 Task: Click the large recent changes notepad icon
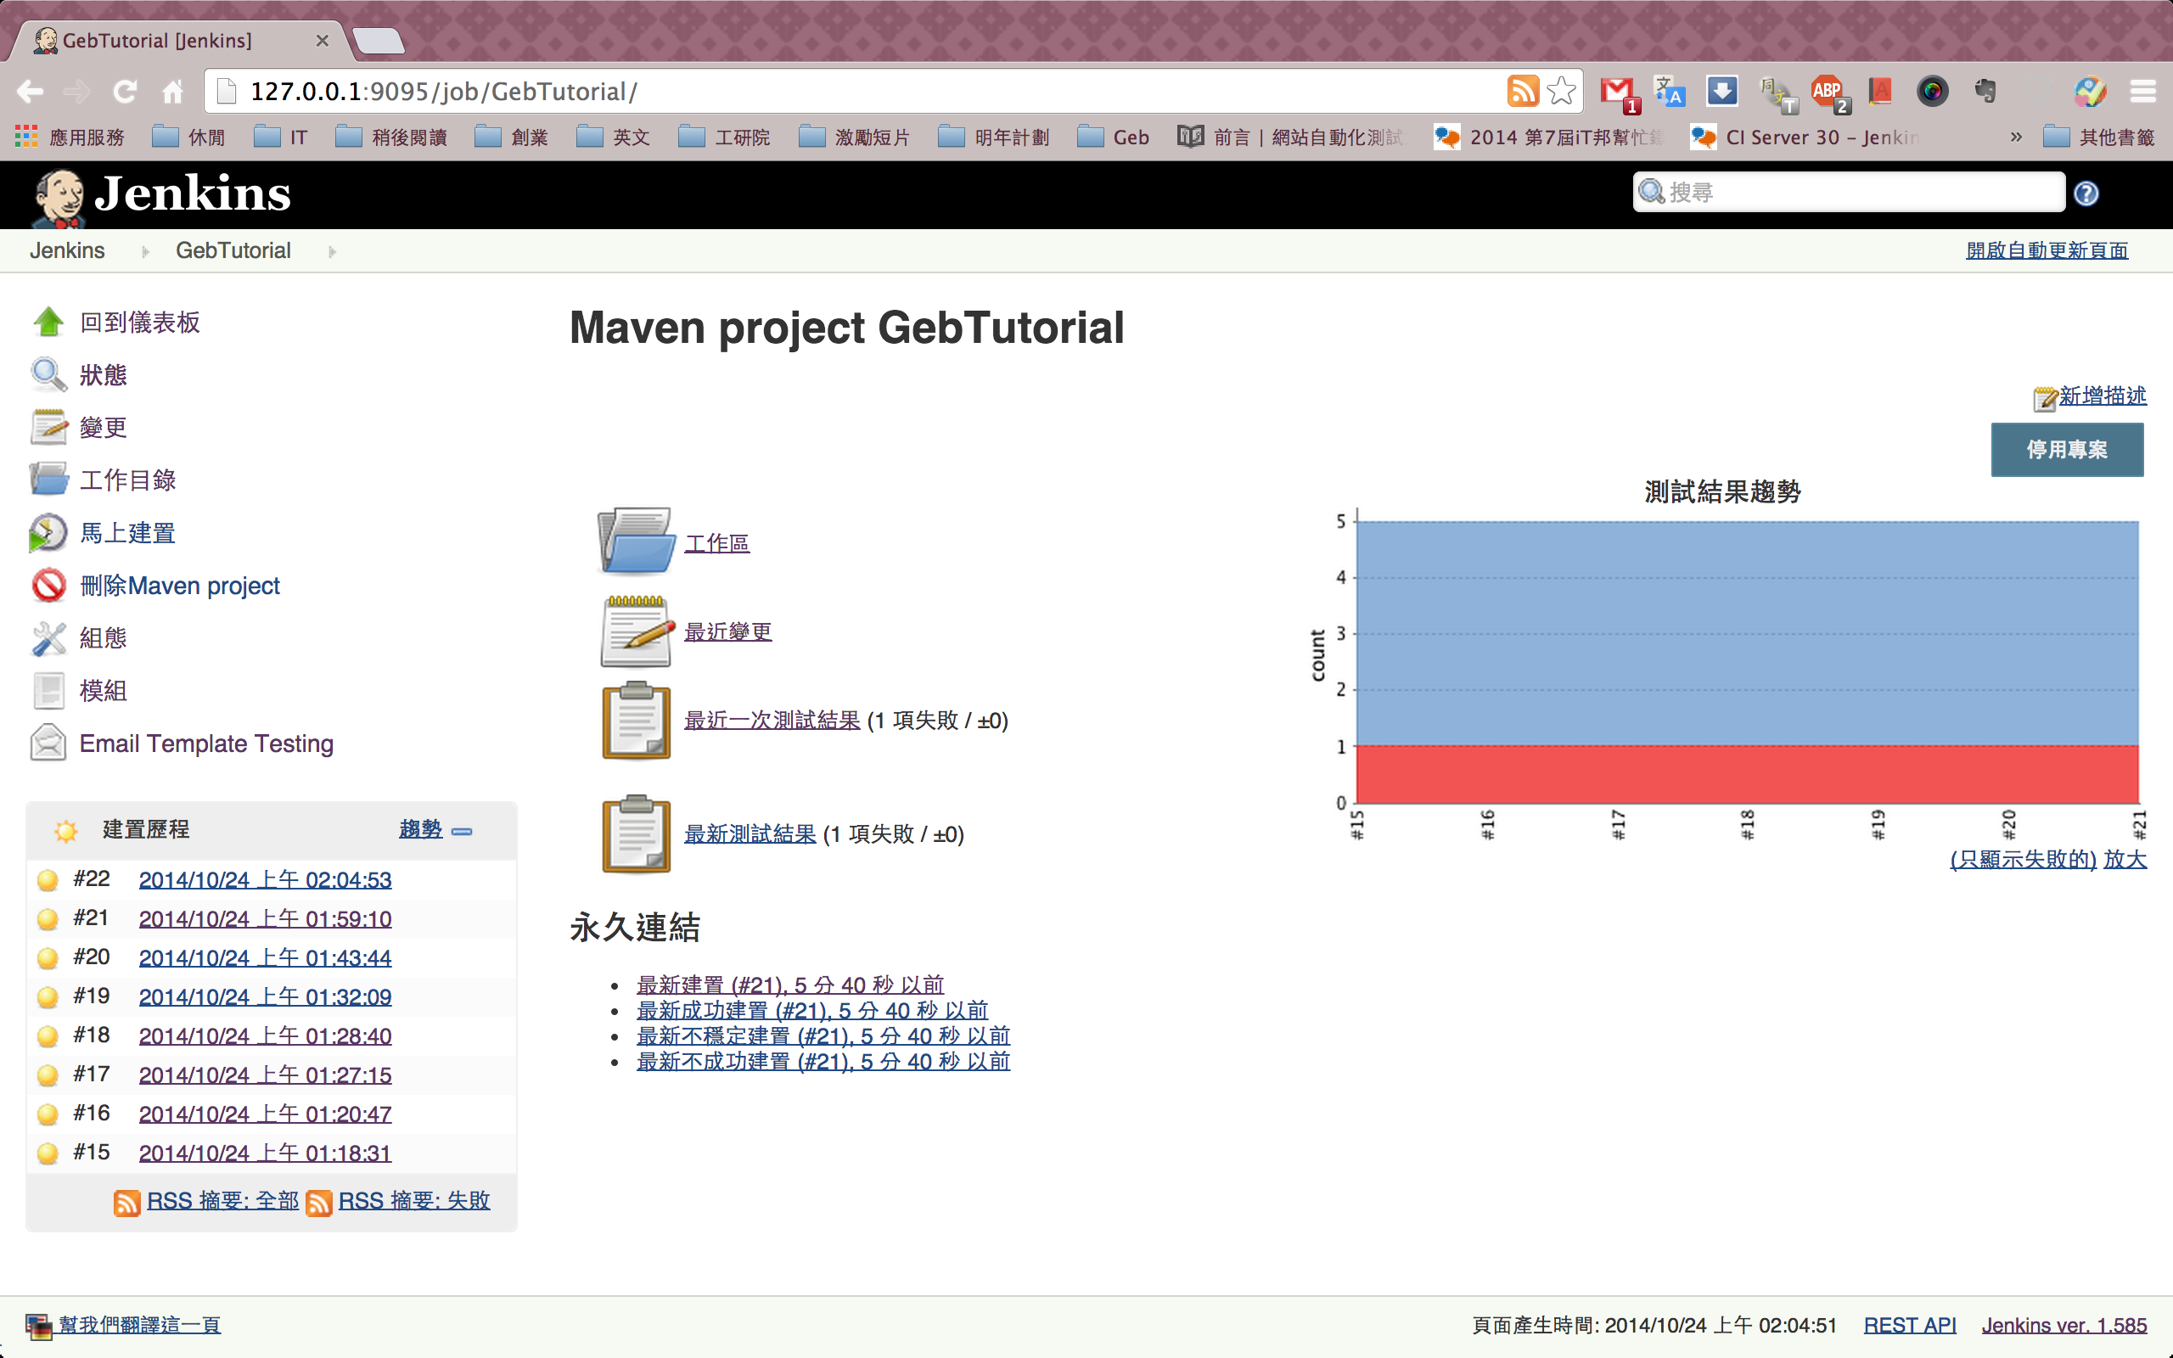(x=637, y=631)
